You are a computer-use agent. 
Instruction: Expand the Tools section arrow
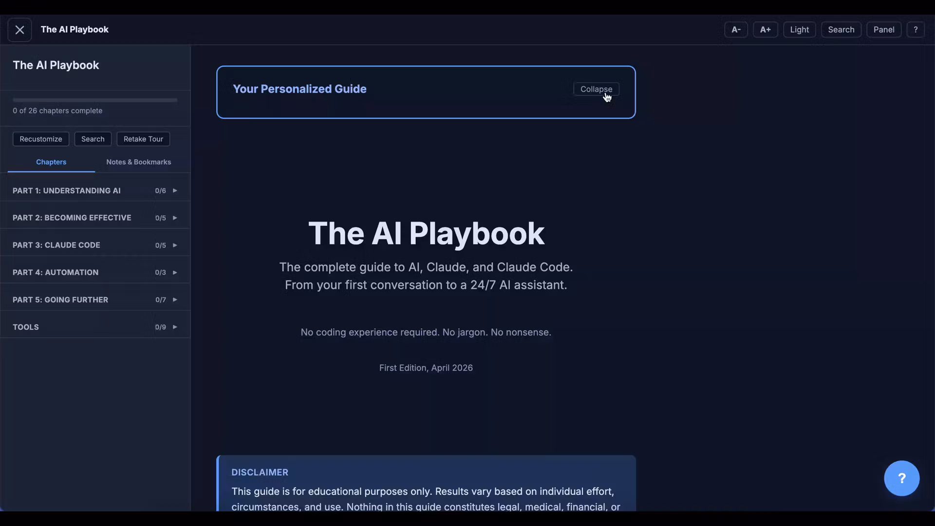click(x=175, y=327)
